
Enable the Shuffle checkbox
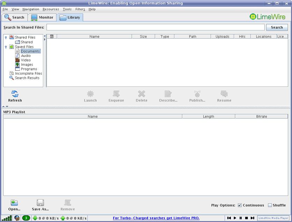(270, 205)
